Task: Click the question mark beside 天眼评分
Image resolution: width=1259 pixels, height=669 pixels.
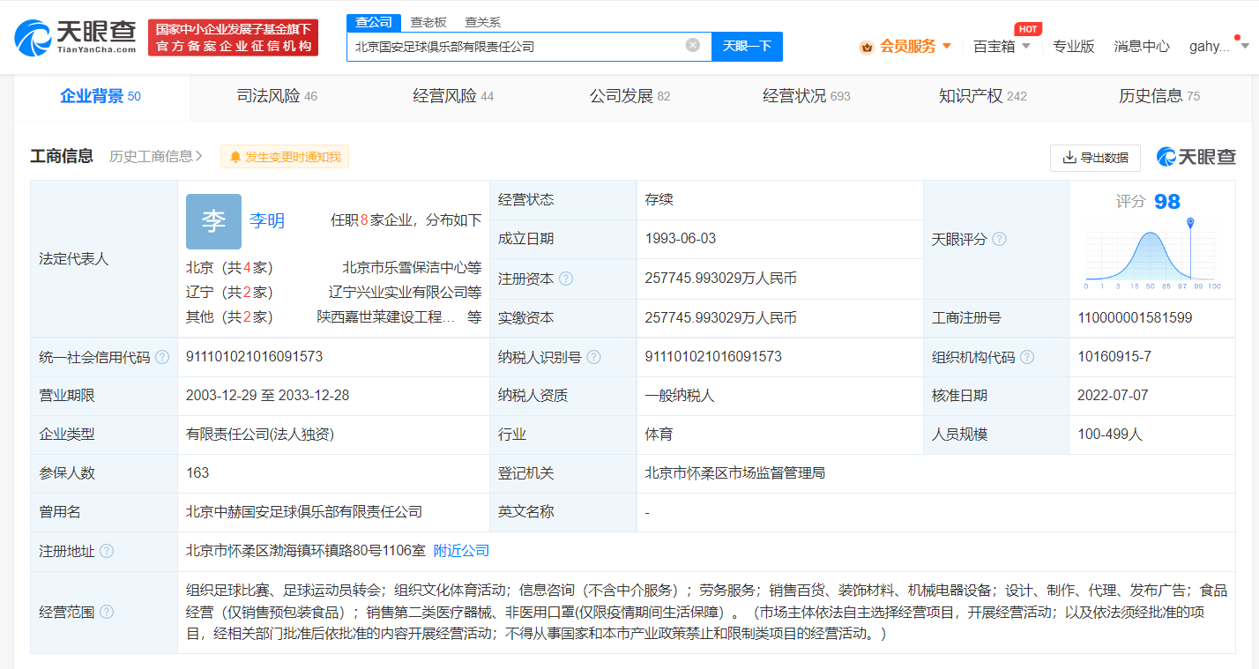Action: pyautogui.click(x=997, y=239)
